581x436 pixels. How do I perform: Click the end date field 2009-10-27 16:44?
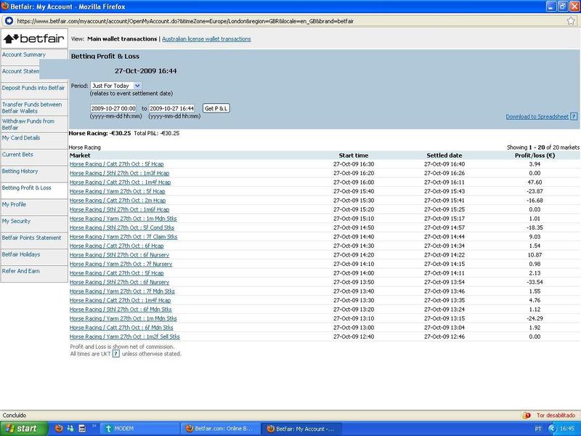(x=172, y=108)
